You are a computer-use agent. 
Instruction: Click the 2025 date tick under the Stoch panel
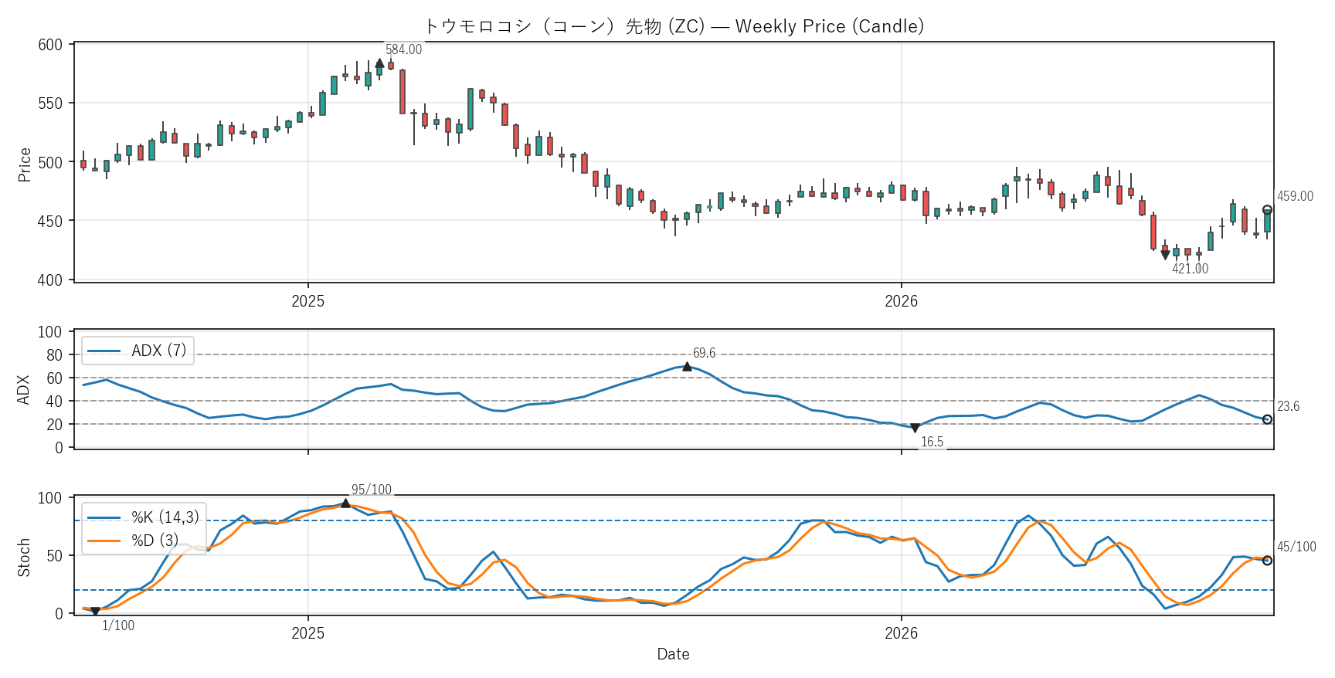pos(308,633)
